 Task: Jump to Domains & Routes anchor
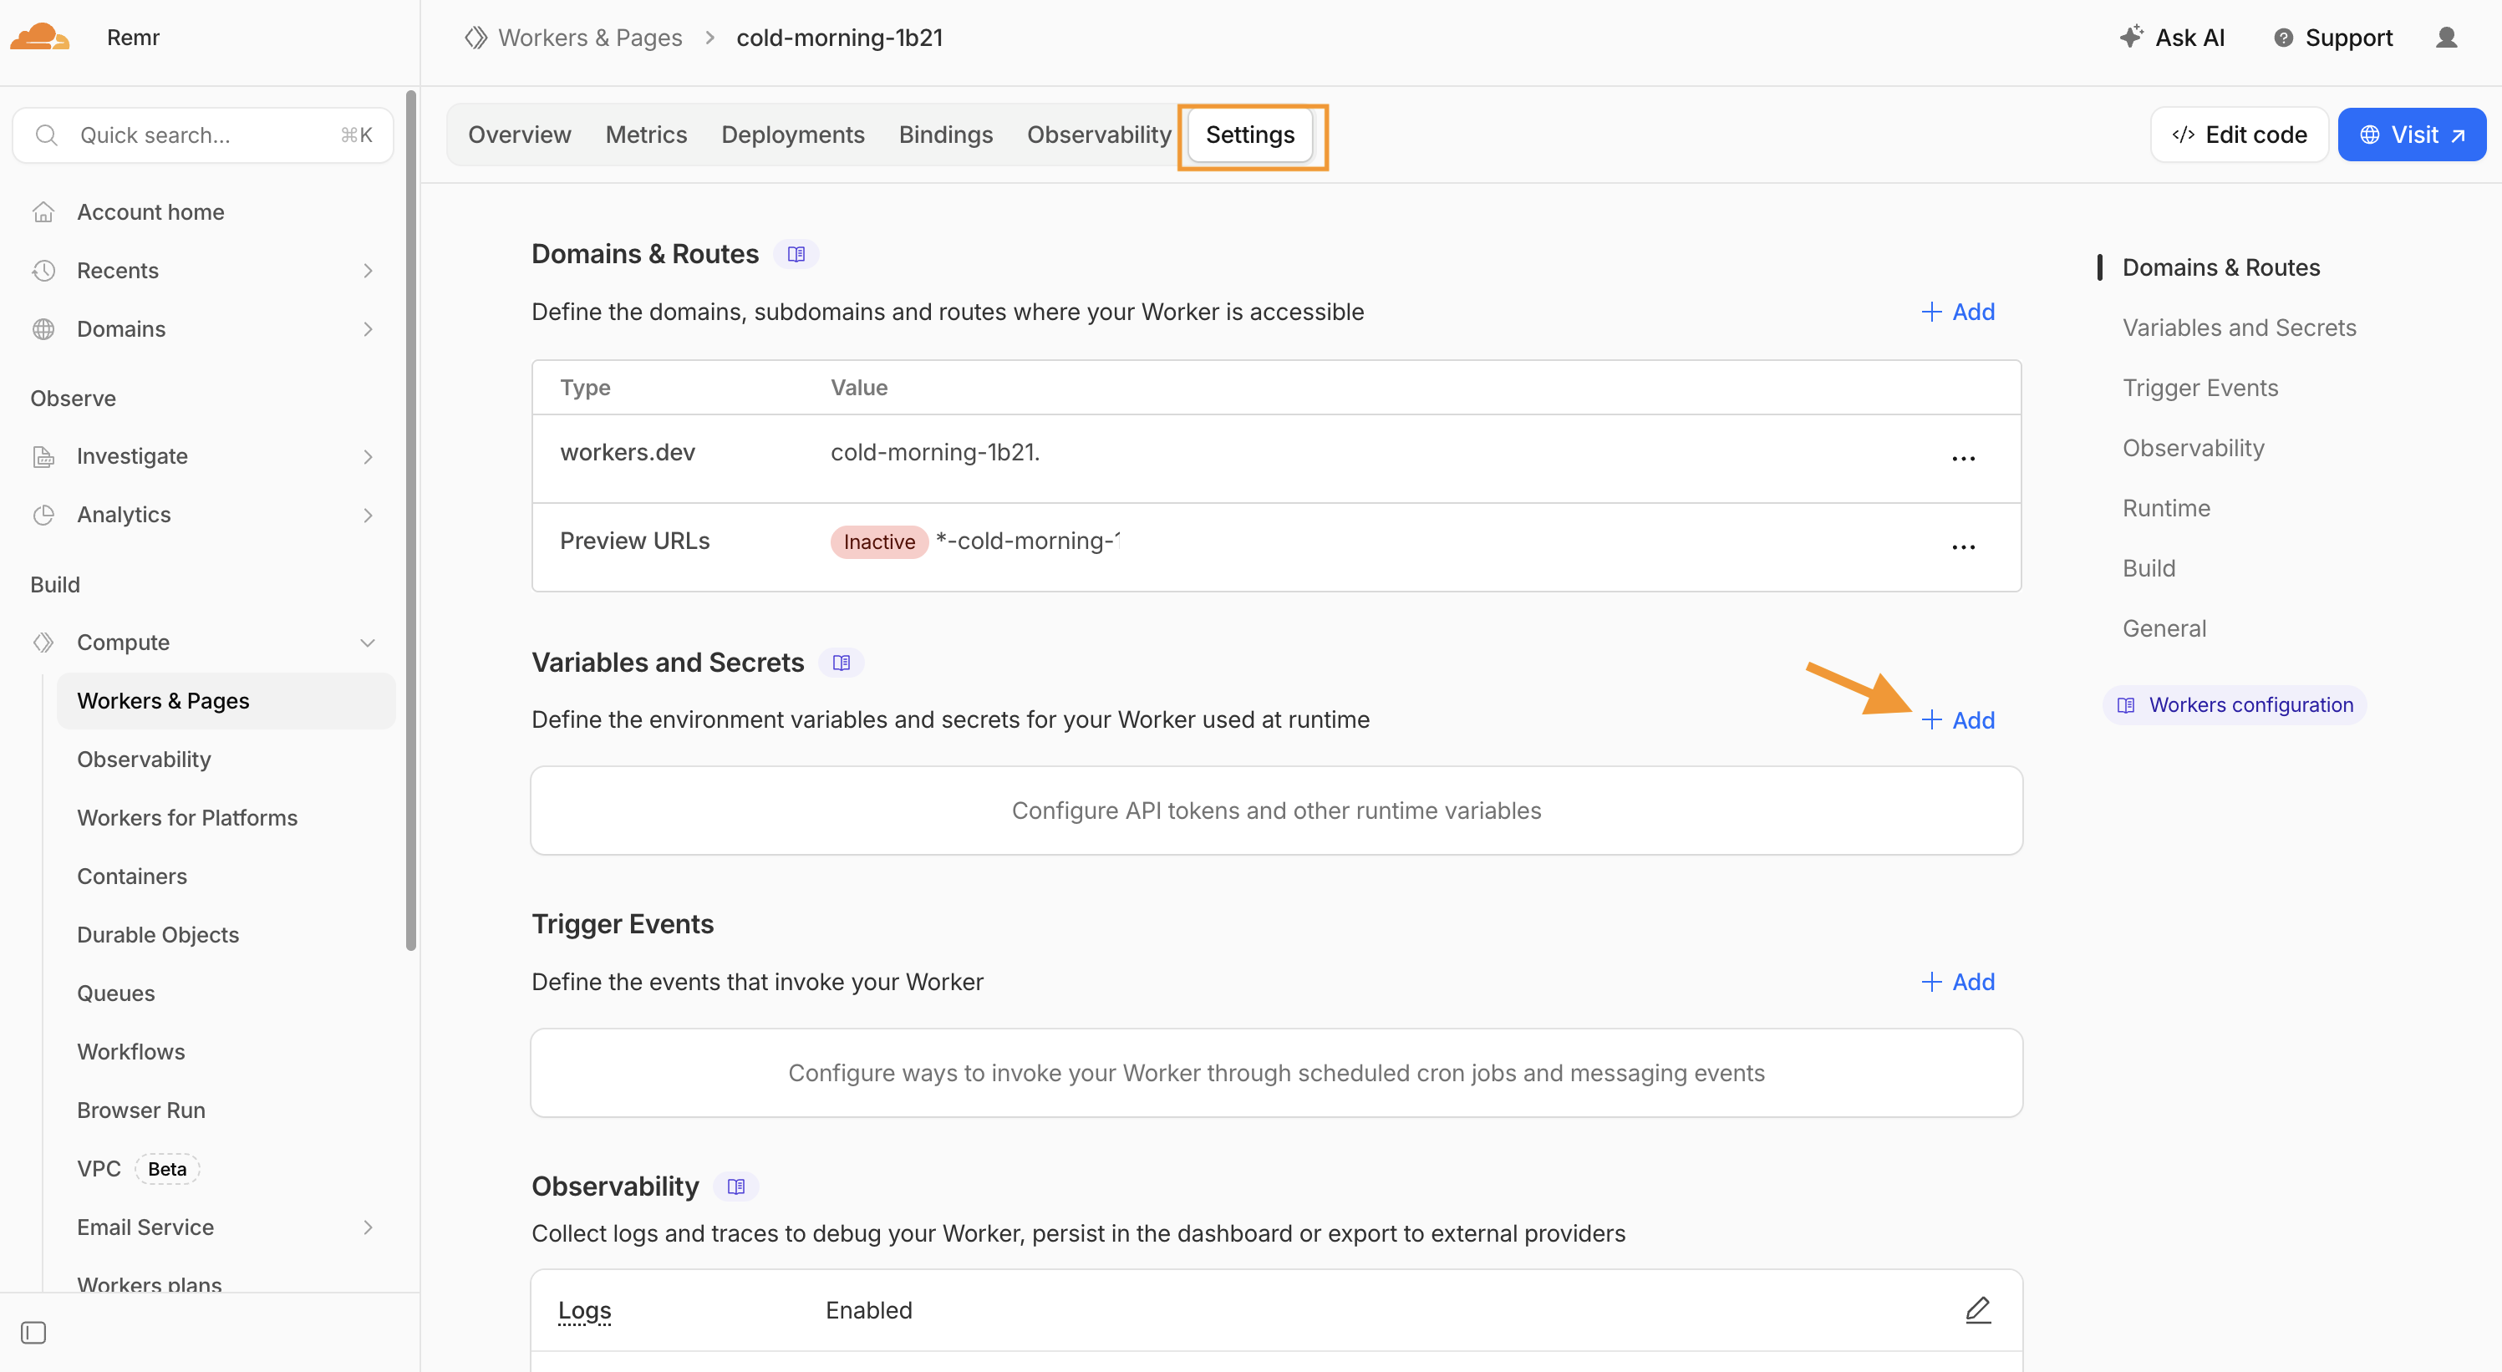[x=2220, y=267]
